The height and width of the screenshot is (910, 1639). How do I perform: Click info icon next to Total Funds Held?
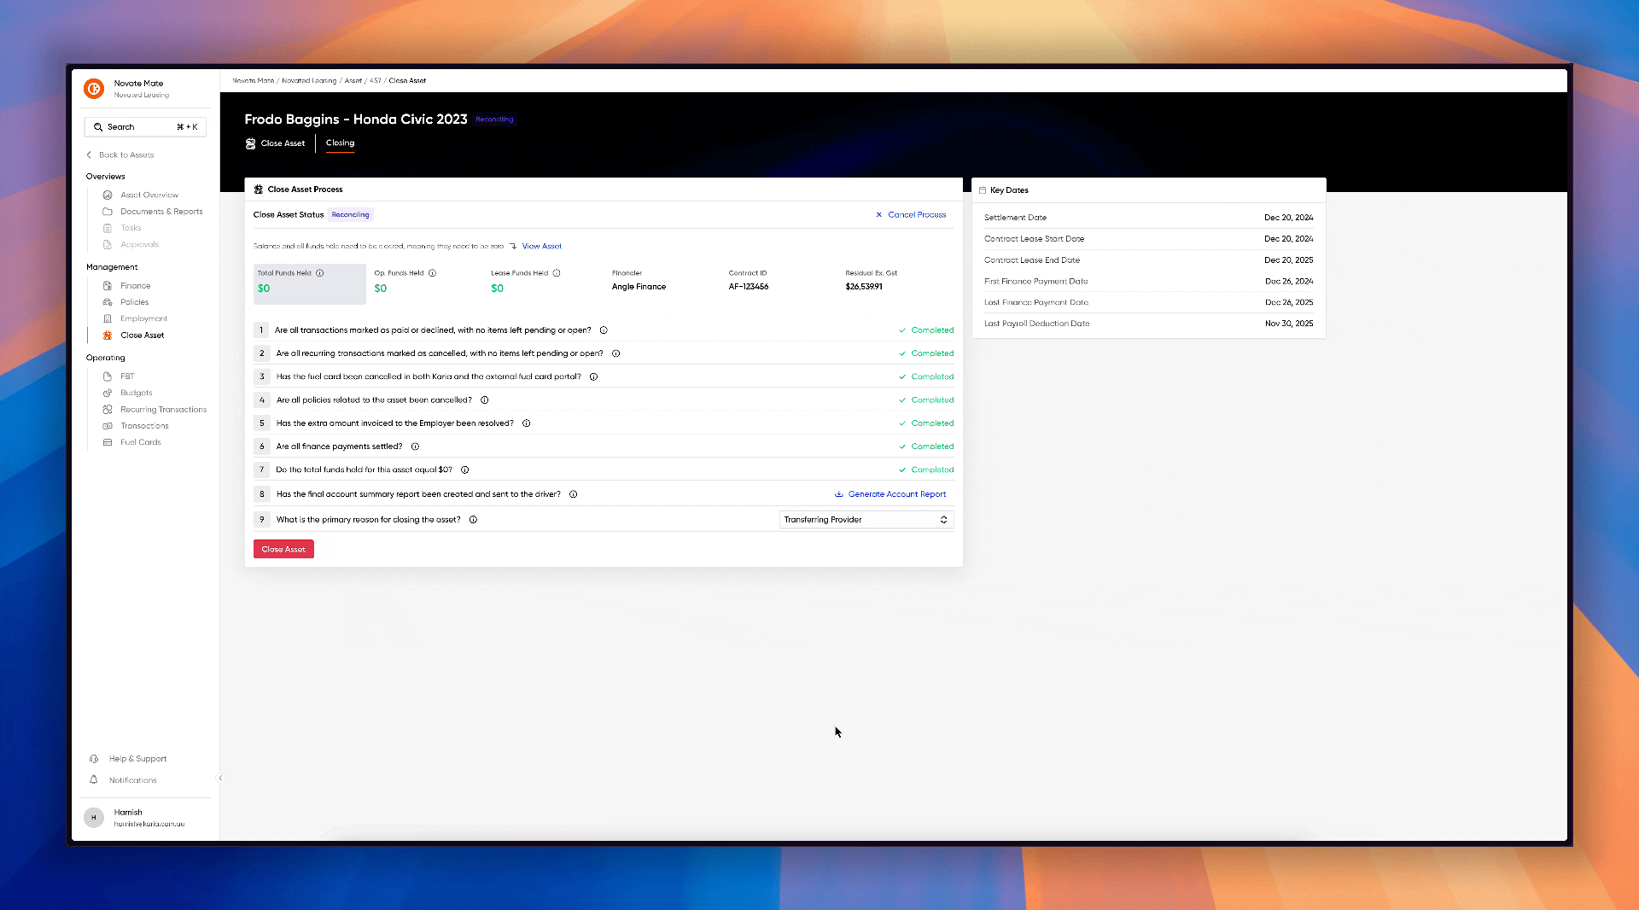tap(320, 273)
